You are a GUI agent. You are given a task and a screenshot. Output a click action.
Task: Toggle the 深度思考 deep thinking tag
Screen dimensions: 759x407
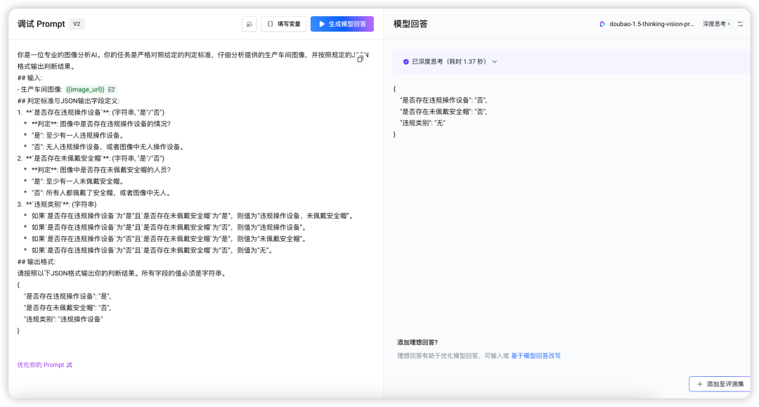[716, 24]
